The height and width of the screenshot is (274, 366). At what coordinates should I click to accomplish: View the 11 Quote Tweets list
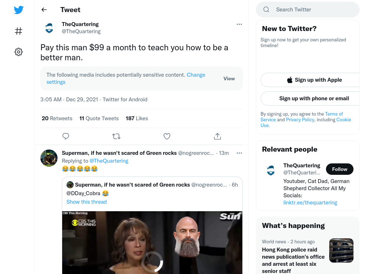click(x=99, y=118)
